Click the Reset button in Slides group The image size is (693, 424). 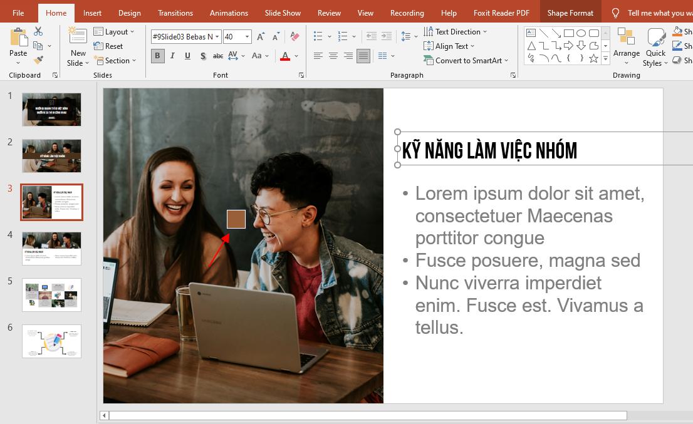coord(113,46)
